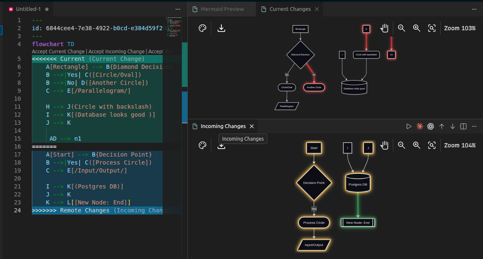
Task: Open the color palette in the Incoming Changes preview
Action: point(203,145)
